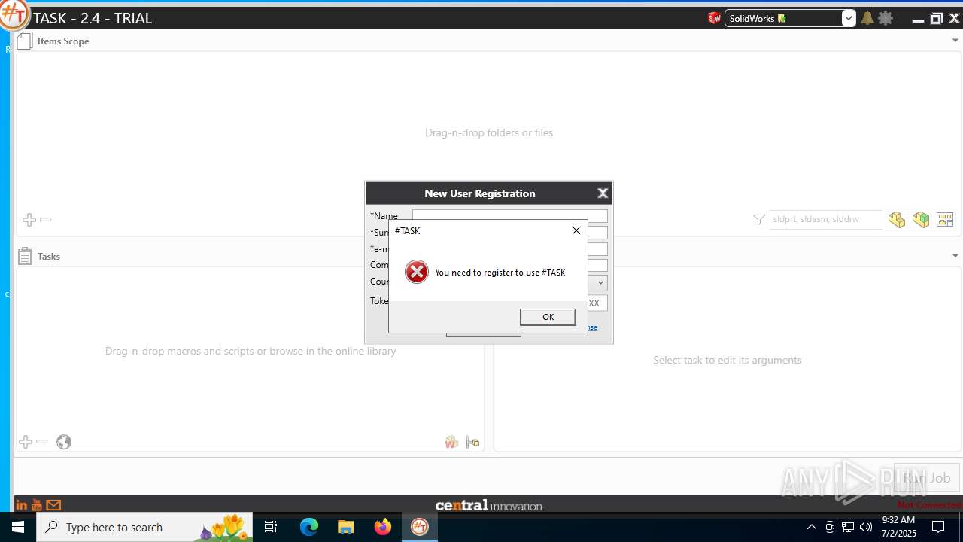Launch Firefox from taskbar
Image resolution: width=963 pixels, height=542 pixels.
(383, 527)
